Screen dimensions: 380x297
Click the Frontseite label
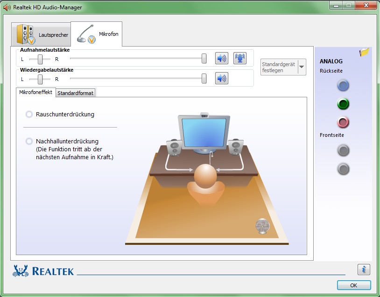coord(332,135)
